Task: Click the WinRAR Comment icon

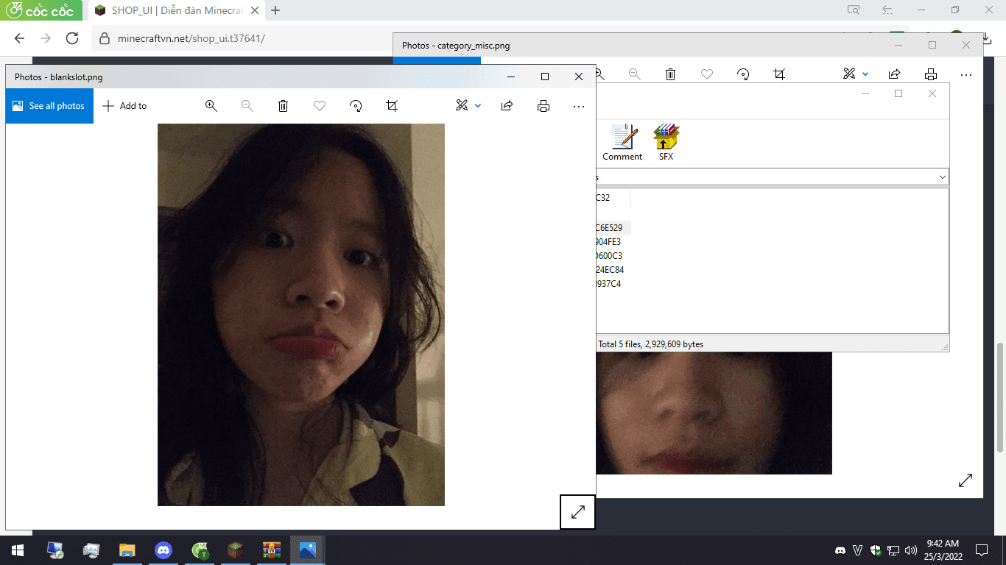Action: point(622,142)
